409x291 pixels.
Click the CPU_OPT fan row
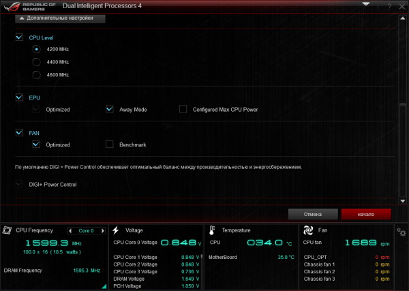point(347,258)
